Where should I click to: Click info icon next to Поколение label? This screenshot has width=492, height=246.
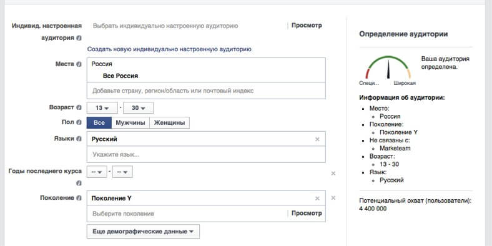click(79, 198)
